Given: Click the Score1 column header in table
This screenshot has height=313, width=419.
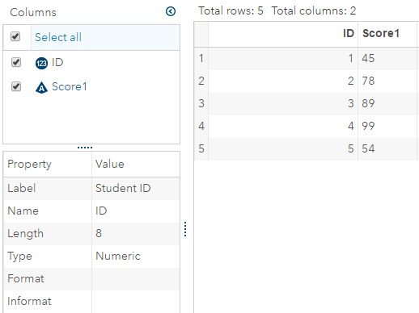Looking at the screenshot, I should [x=388, y=34].
